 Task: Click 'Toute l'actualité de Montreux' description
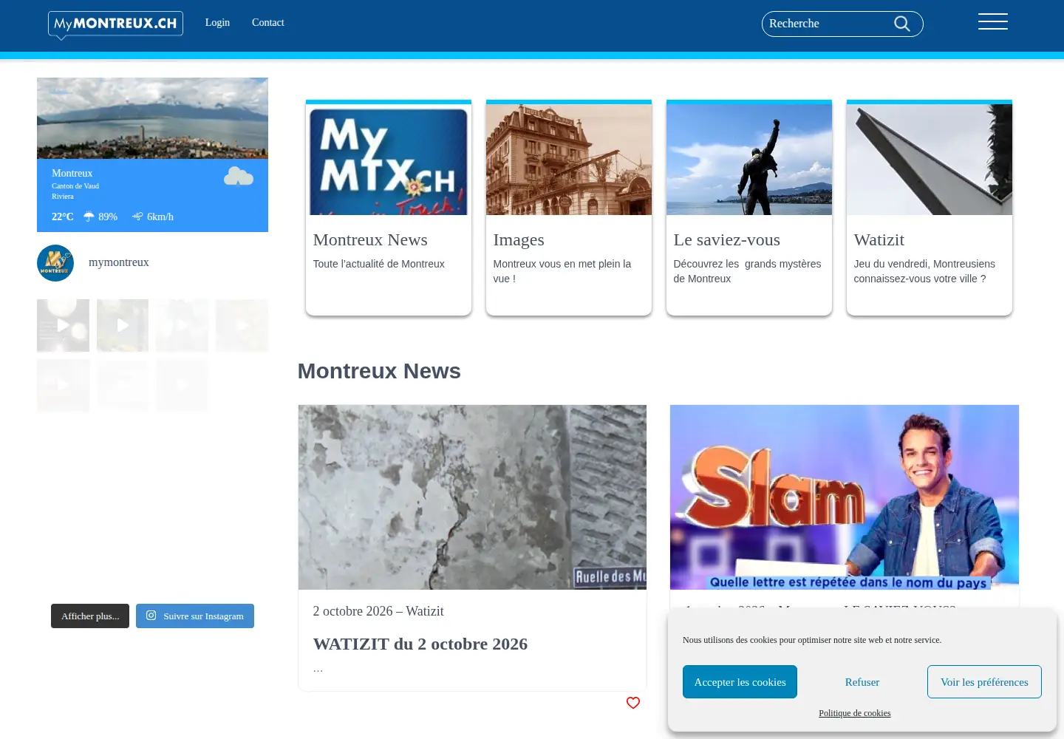(378, 264)
